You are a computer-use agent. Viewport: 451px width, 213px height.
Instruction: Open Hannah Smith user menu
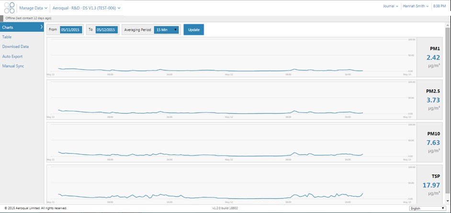[416, 6]
